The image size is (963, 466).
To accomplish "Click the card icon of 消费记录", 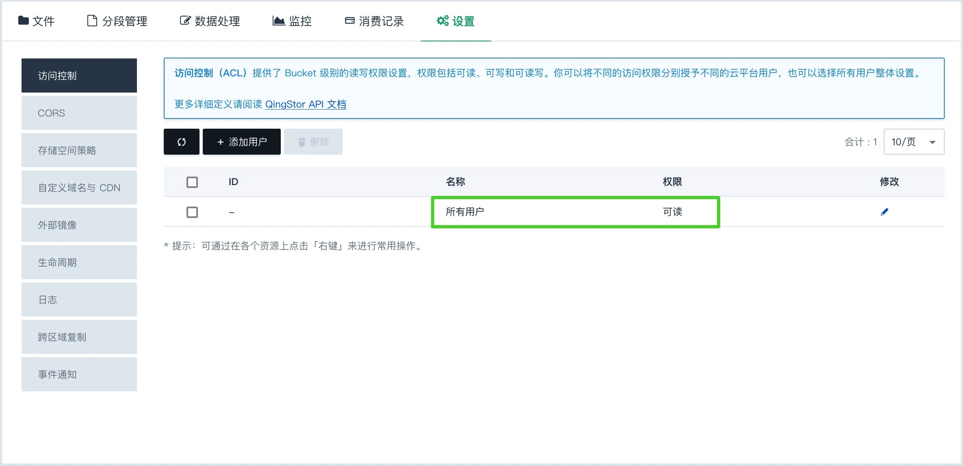I will tap(349, 21).
